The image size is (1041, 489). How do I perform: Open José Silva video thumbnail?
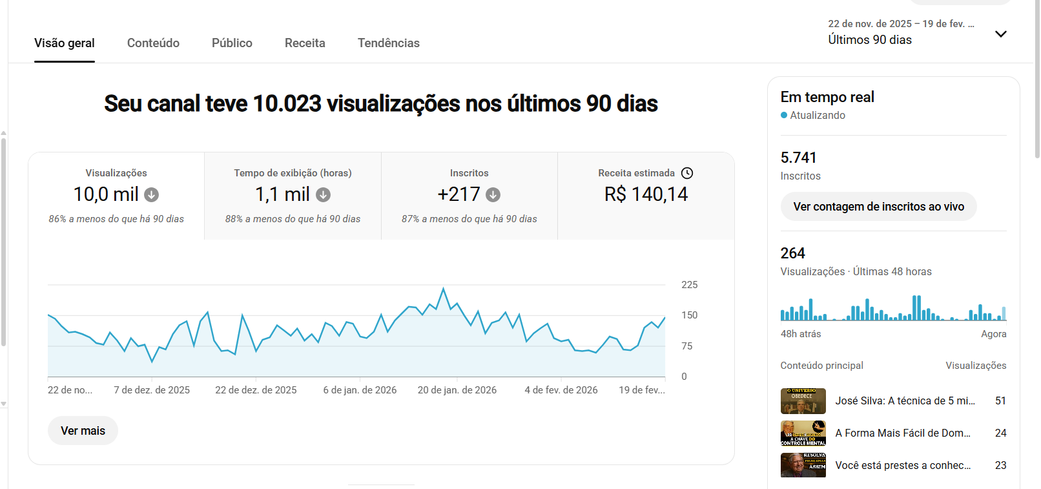(x=803, y=401)
